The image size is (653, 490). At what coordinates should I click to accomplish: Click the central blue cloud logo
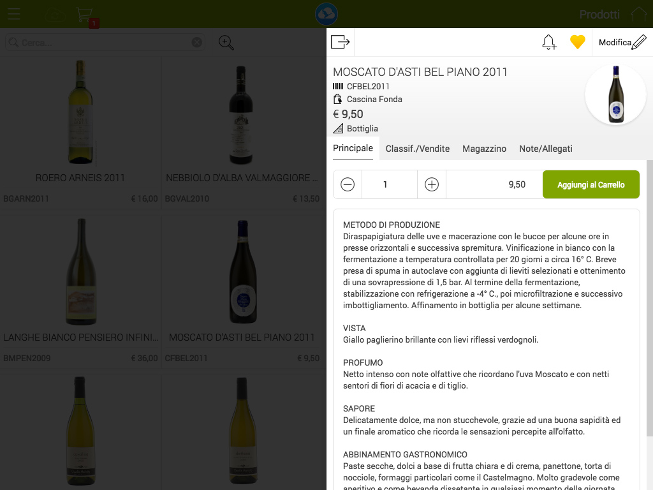coord(326,14)
